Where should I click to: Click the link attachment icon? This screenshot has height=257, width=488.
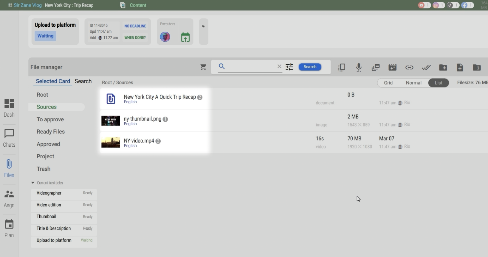tap(409, 68)
